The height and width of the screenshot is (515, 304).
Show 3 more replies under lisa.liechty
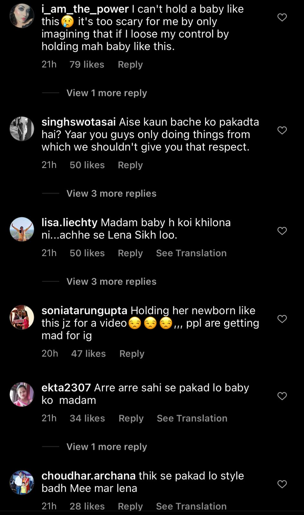coord(111,282)
